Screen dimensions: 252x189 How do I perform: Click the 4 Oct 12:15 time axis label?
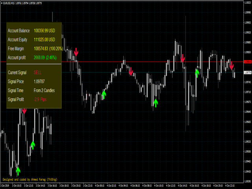pyautogui.click(x=171, y=185)
